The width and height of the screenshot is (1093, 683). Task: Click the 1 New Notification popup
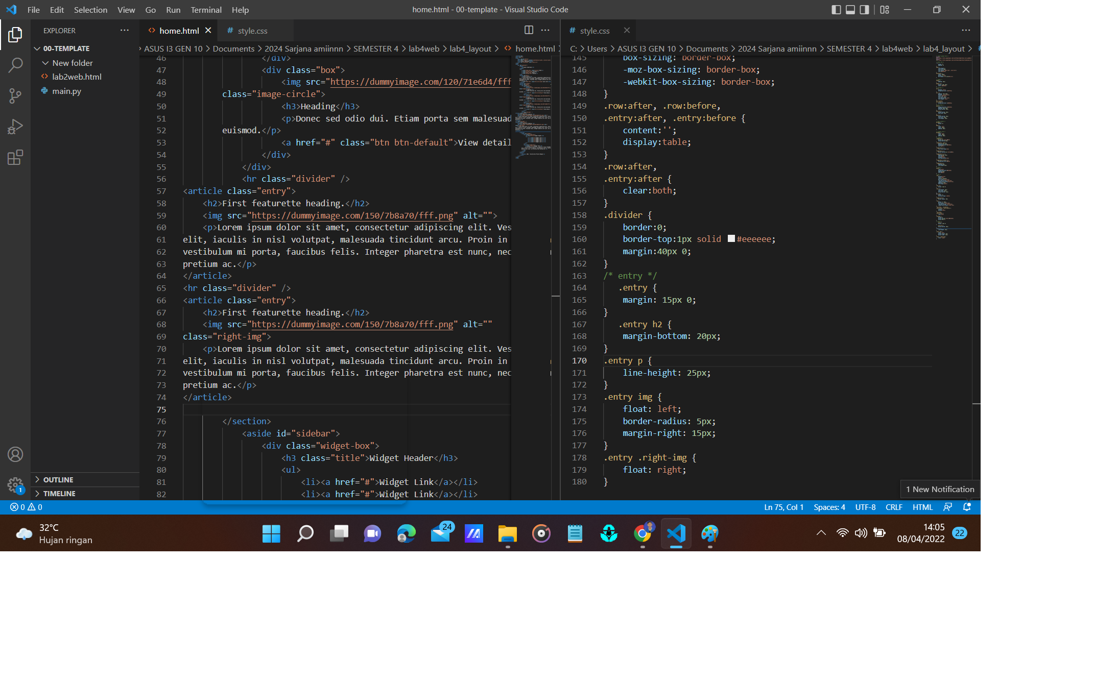pyautogui.click(x=940, y=489)
